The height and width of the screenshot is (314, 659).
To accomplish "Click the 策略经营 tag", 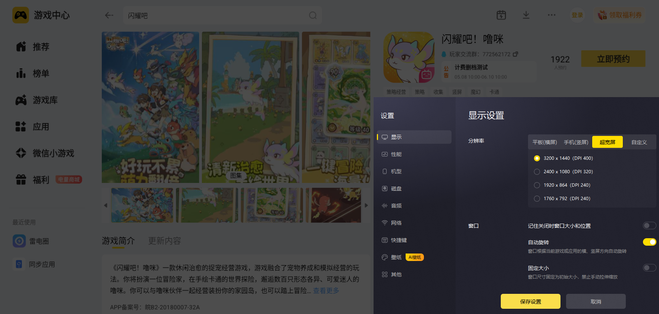I will 396,92.
